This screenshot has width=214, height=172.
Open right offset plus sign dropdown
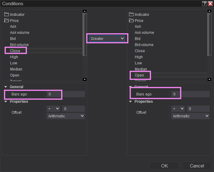click(x=178, y=109)
